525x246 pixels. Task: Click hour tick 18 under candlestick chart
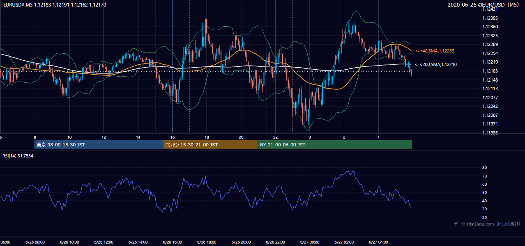click(x=207, y=137)
